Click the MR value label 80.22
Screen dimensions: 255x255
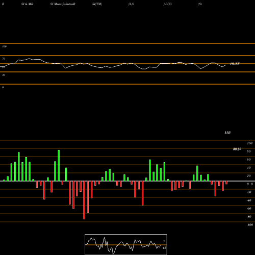237,149
